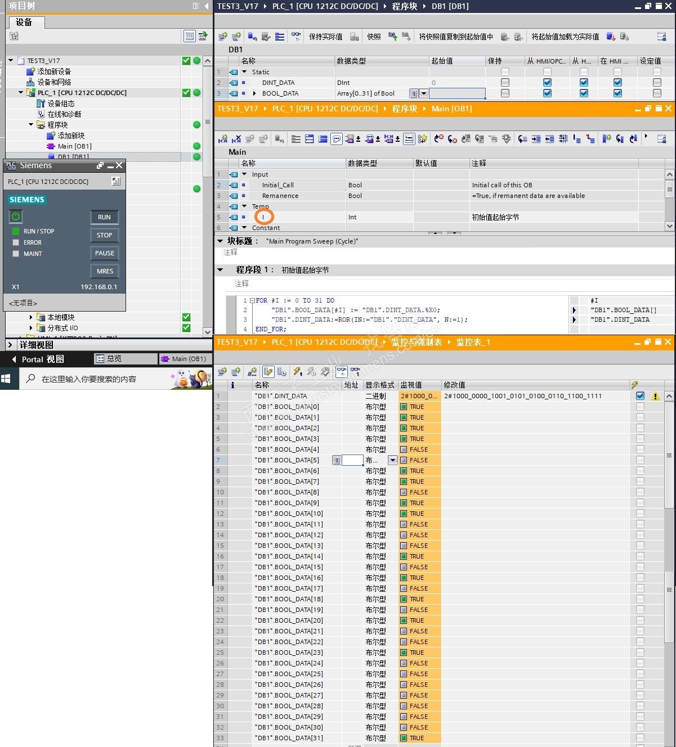
Task: Select the 保持实际值 (Keep actual values) toolbar icon
Action: [326, 36]
